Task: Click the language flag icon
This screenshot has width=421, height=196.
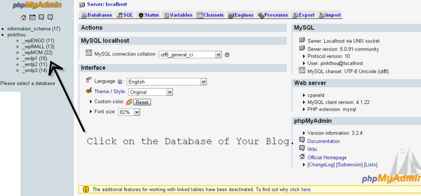Action: 89,80
